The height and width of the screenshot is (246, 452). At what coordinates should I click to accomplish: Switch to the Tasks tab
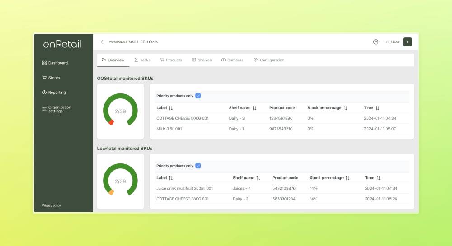[142, 60]
